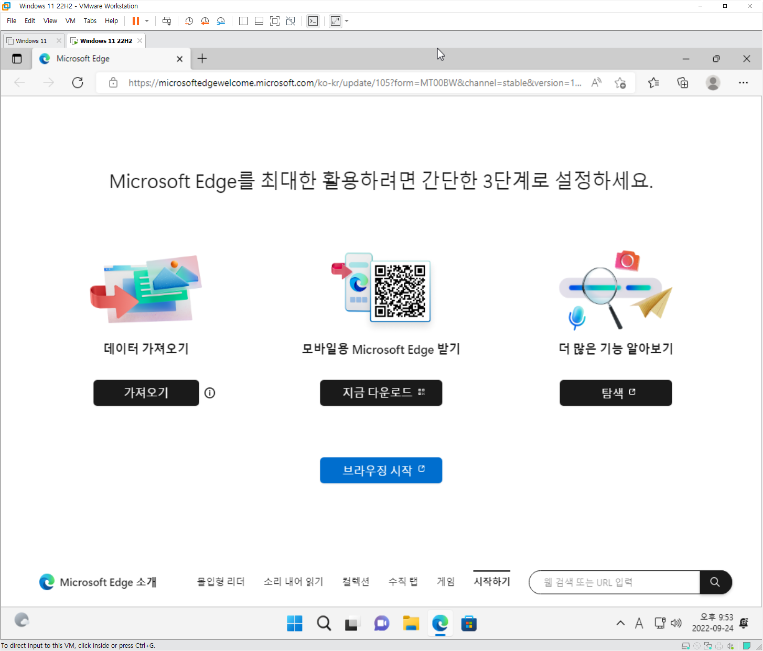Close the Windows 11 22H2 VM tab
The width and height of the screenshot is (763, 651).
pyautogui.click(x=139, y=41)
